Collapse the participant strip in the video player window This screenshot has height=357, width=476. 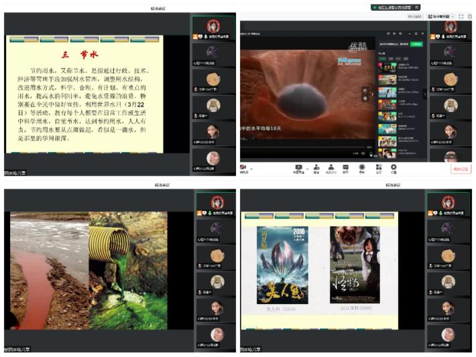click(x=424, y=94)
